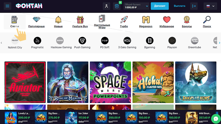Viewport: 221px width, 124px height.
Task: Open the Поиск magnifier search
Action: pyautogui.click(x=207, y=22)
